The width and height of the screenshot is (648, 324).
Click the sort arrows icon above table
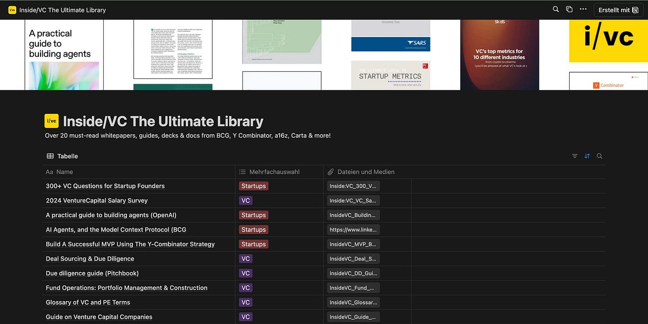(587, 156)
